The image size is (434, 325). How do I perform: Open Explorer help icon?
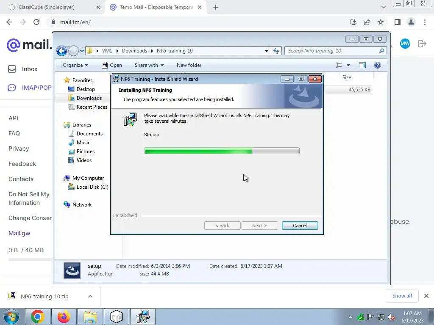click(x=378, y=65)
